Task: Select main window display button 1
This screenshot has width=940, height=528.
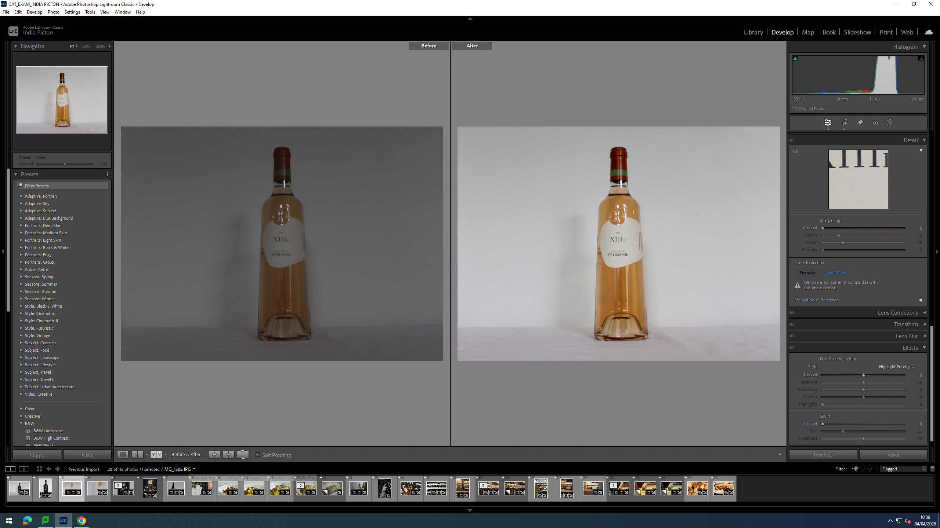Action: point(11,469)
